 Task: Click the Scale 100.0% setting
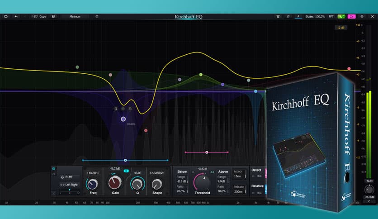click(x=315, y=16)
